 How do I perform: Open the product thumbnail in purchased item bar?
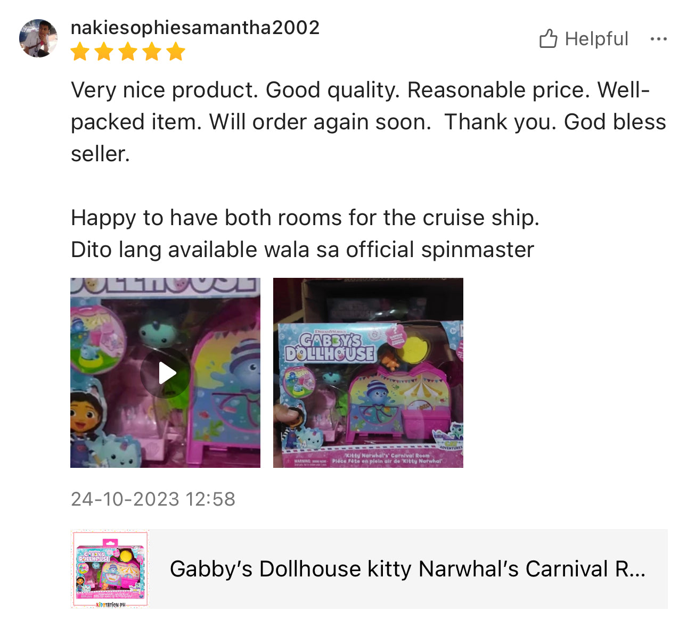click(110, 569)
